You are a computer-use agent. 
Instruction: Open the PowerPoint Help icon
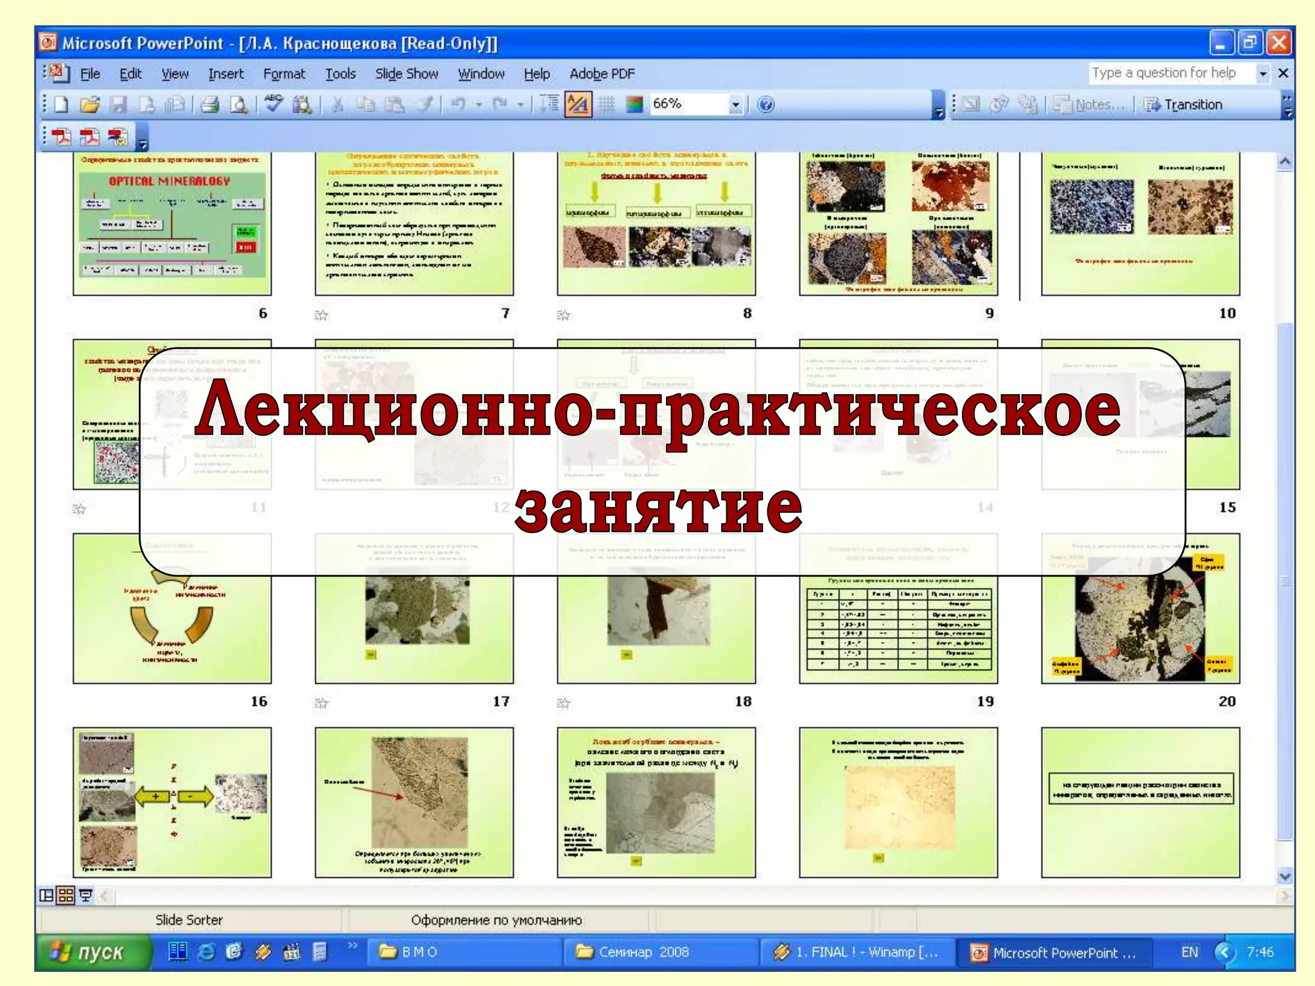pos(765,104)
